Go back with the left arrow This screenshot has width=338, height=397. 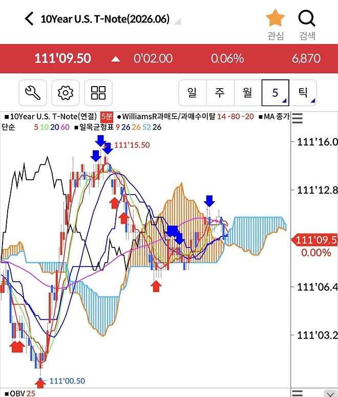tap(29, 19)
